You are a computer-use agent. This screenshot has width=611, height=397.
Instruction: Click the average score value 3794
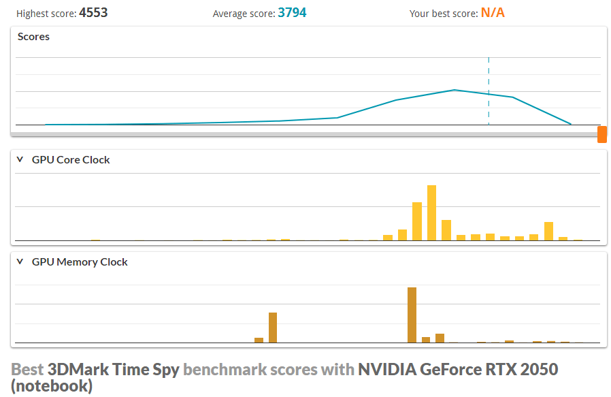293,13
